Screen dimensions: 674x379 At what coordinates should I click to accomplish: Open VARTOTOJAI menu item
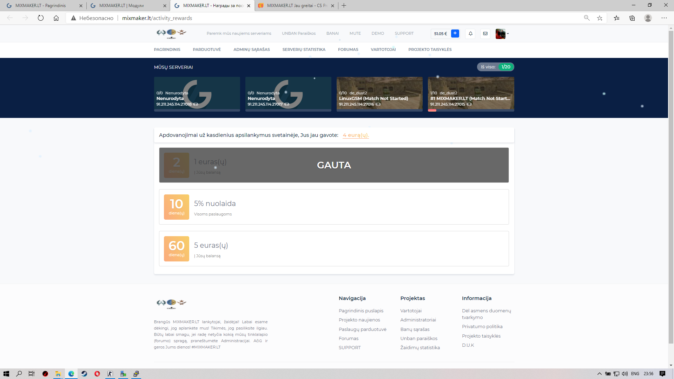pyautogui.click(x=383, y=49)
